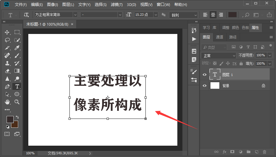Lock transparent pixels
Screen dimensions: 276x157
(x=215, y=63)
